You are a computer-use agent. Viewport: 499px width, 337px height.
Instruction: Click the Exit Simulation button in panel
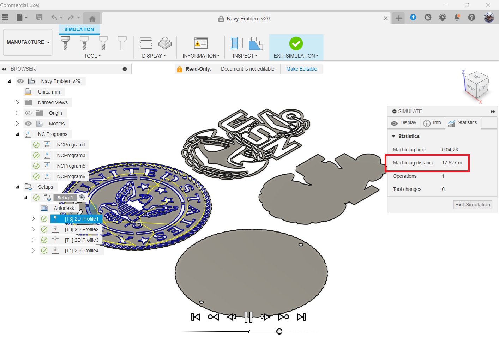point(473,205)
